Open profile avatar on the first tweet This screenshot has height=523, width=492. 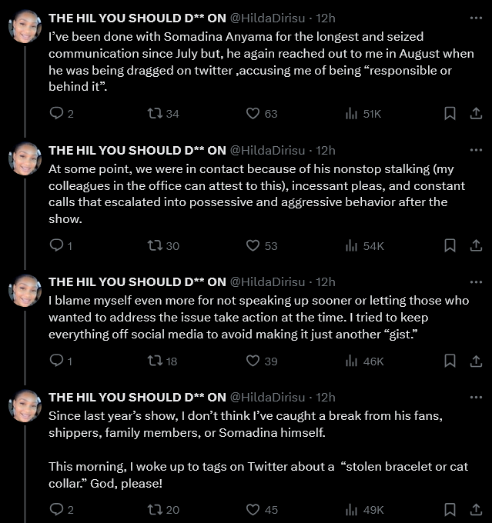click(25, 28)
